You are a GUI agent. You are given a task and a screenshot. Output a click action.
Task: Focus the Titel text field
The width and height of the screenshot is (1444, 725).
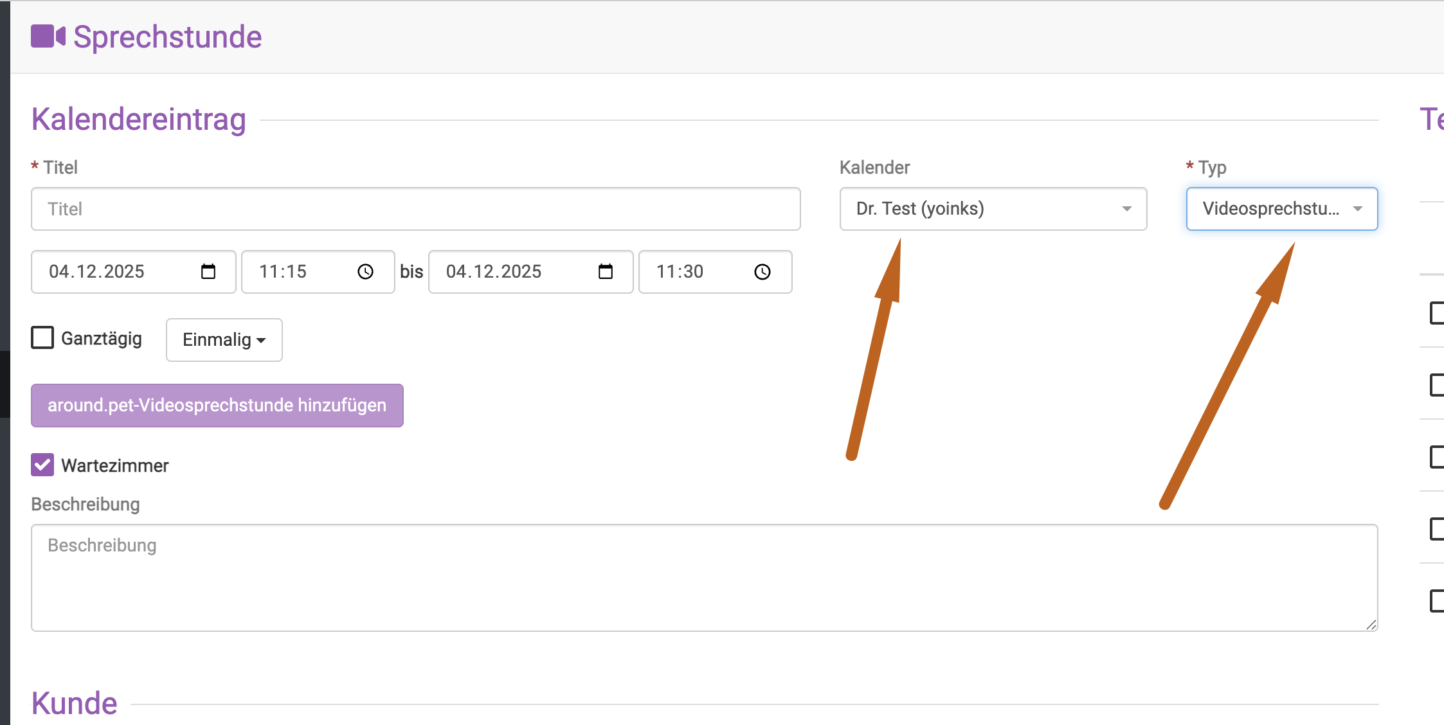[415, 209]
